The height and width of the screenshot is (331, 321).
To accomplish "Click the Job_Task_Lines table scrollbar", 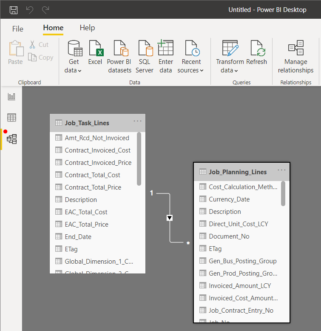I will coord(139,159).
